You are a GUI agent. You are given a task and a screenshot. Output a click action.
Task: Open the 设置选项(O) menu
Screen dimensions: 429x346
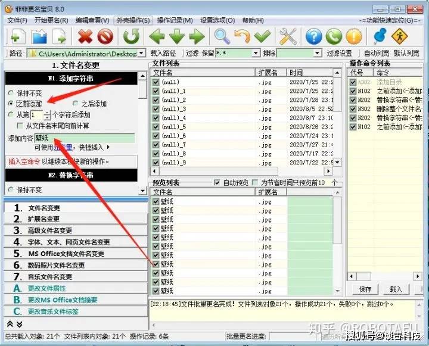coord(217,20)
